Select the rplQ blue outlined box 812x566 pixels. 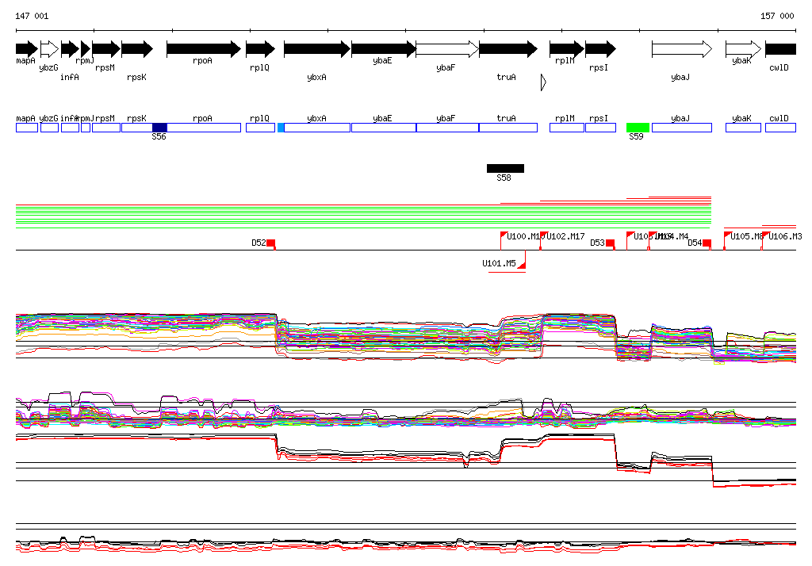pos(260,128)
